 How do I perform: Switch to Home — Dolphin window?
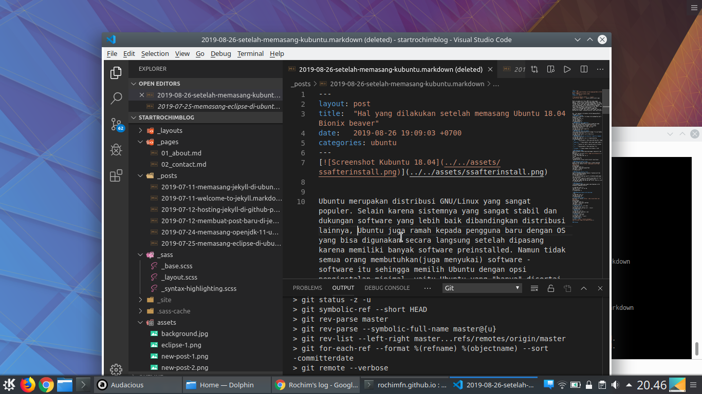click(x=227, y=385)
